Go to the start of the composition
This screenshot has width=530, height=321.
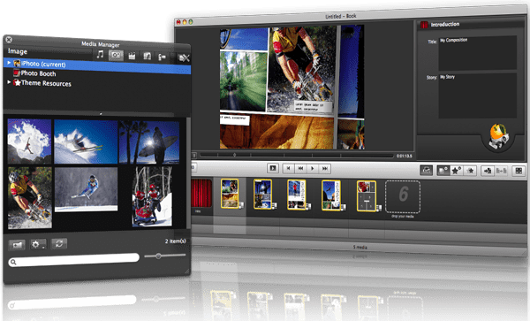pyautogui.click(x=288, y=168)
